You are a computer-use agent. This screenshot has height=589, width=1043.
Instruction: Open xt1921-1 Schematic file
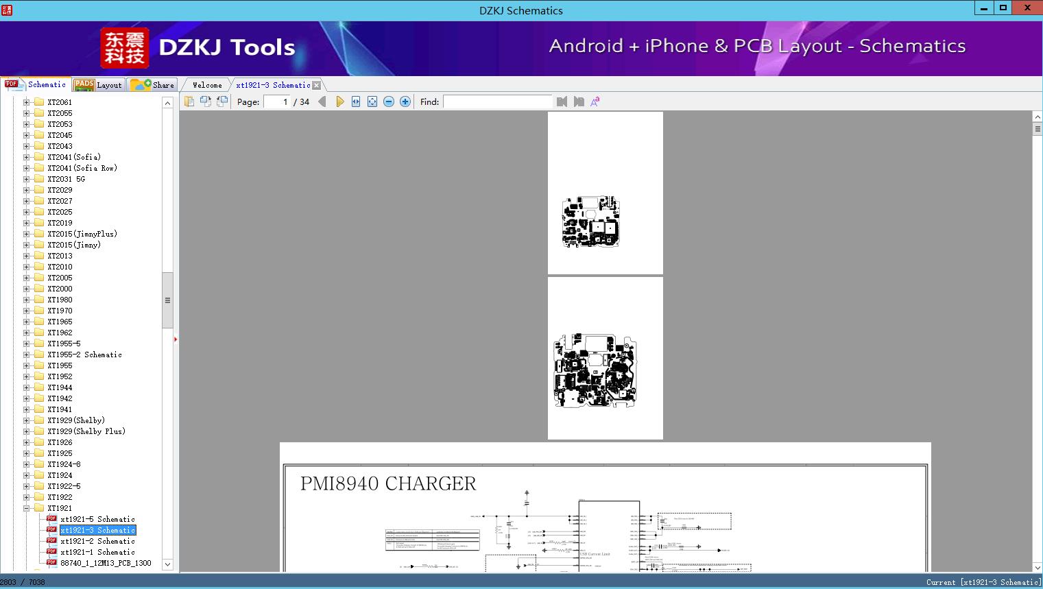97,552
